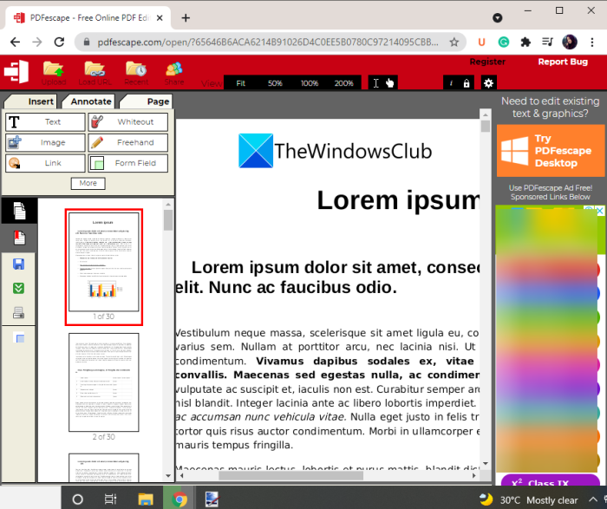Show the page thumbnails panel icon

pyautogui.click(x=19, y=211)
